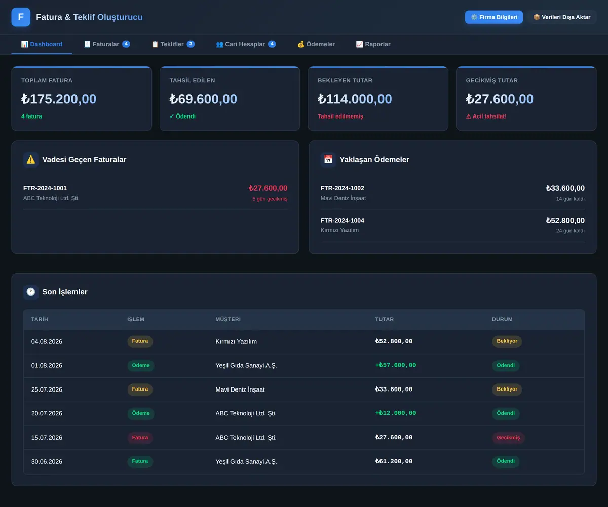Viewport: 608px width, 507px height.
Task: Click the +₺57.600,00 payment amount
Action: 396,366
